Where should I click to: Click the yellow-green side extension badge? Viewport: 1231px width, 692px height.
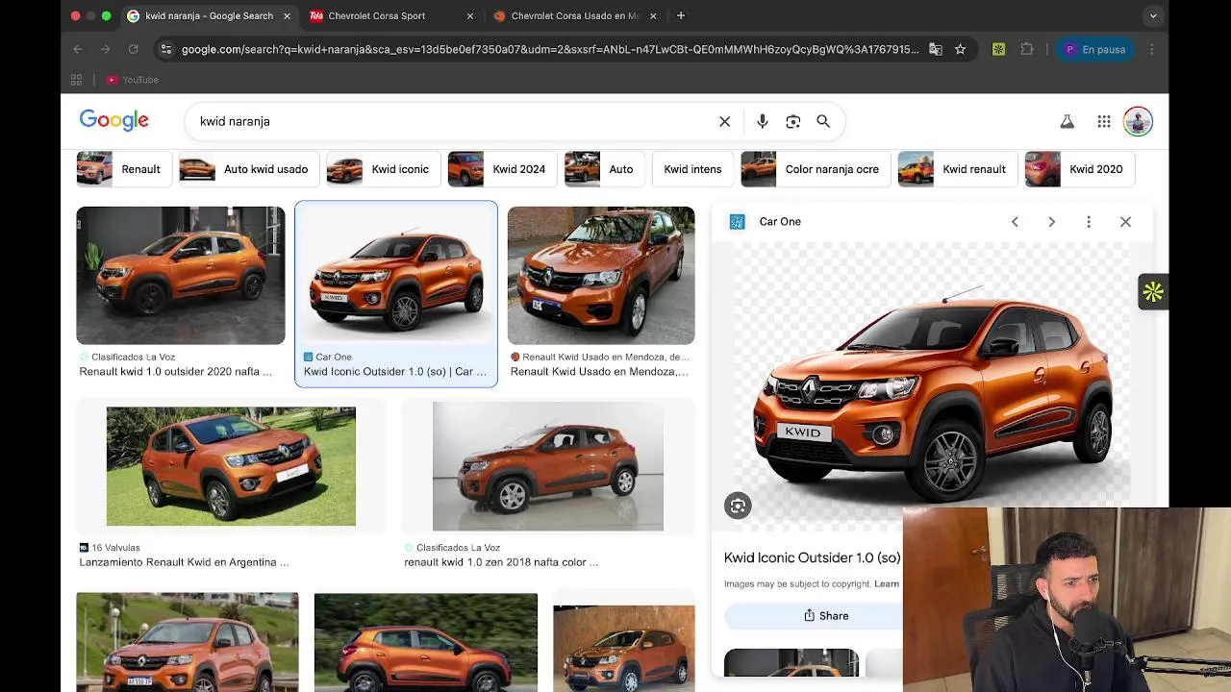1153,292
